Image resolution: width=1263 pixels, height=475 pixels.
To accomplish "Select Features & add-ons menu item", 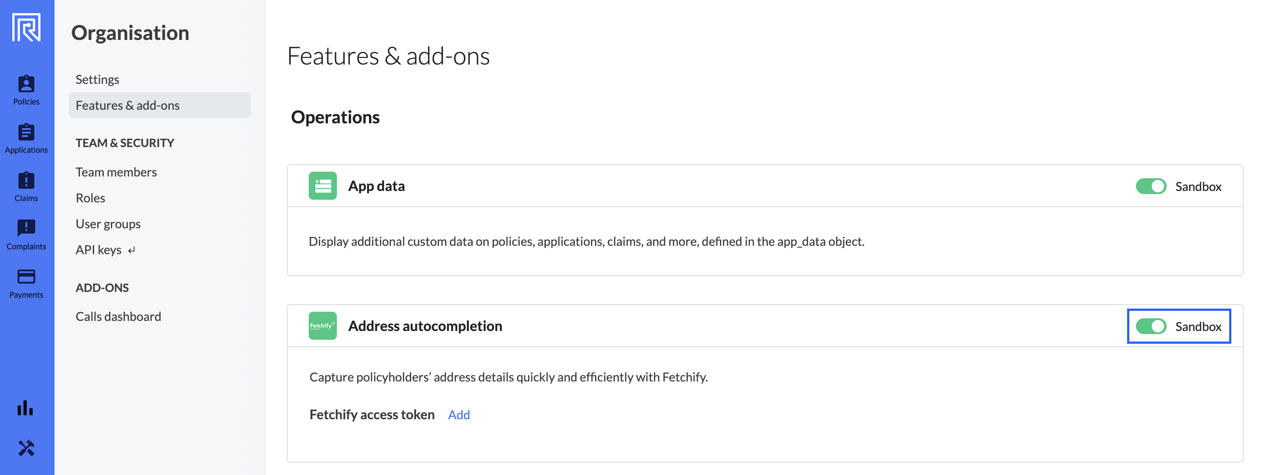I will (x=159, y=105).
